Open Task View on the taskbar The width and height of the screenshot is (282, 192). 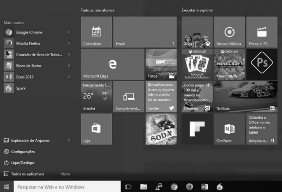pyautogui.click(x=128, y=187)
